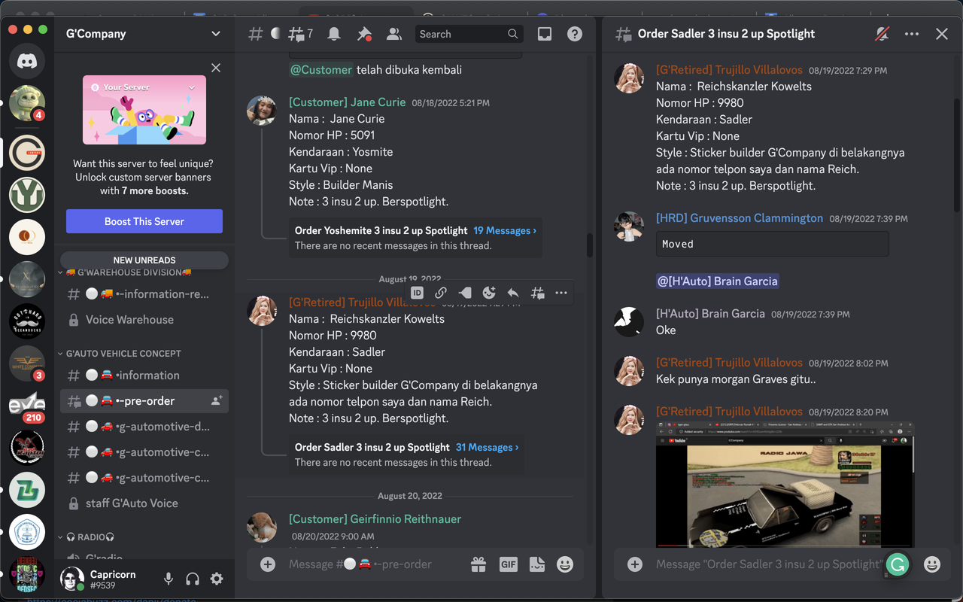
Task: Open 19 Messages Yoshemite thread link
Action: click(505, 231)
